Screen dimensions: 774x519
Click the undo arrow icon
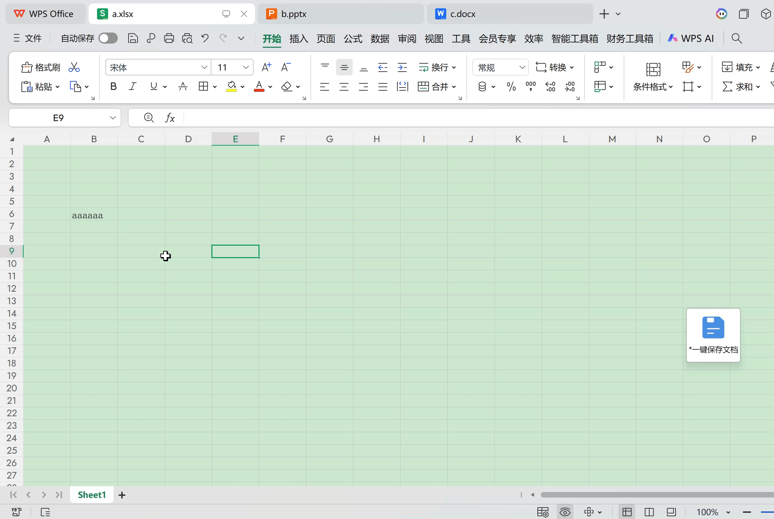coord(205,38)
